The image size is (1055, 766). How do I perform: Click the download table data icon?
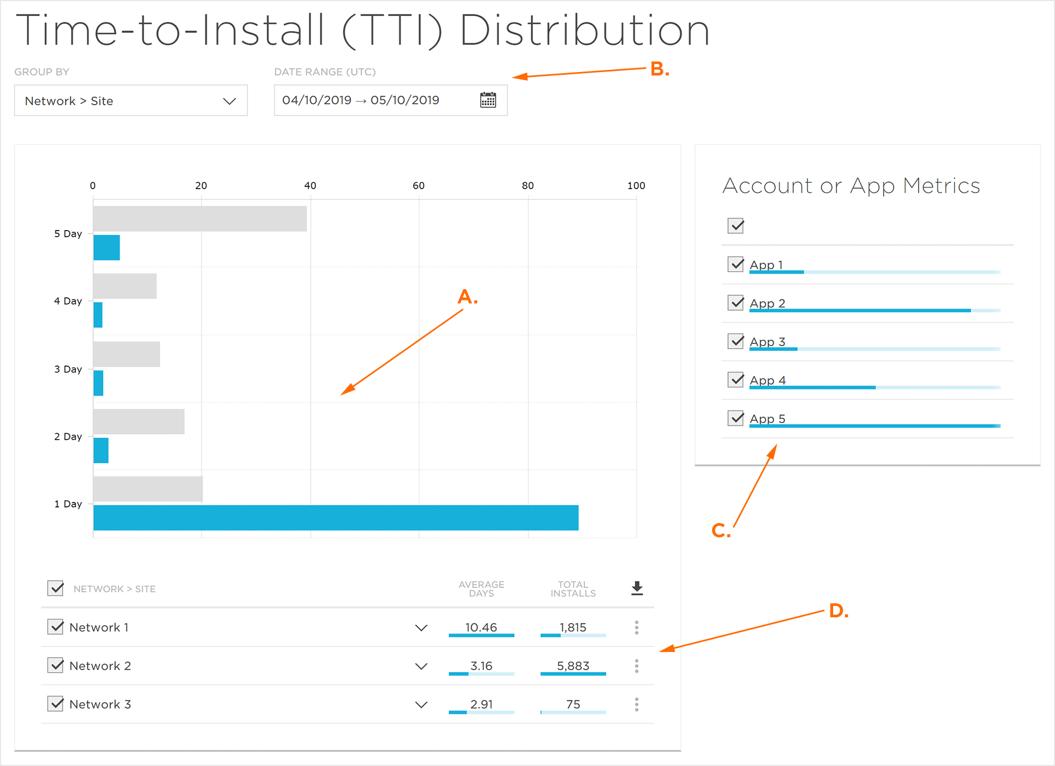[x=637, y=588]
